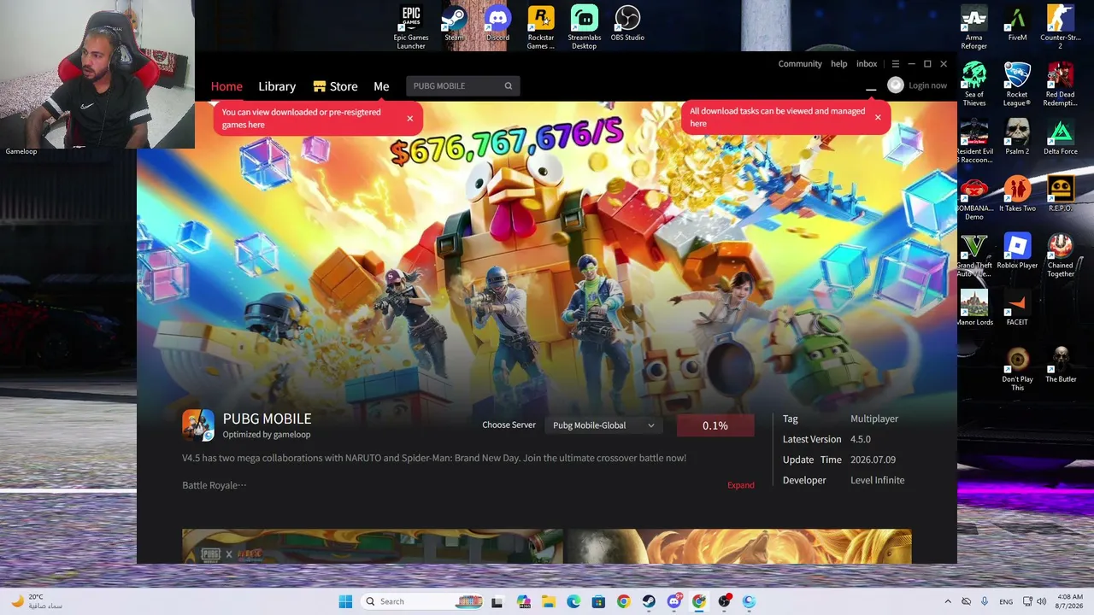
Task: Open Resident Evil Raccoon City shortcut
Action: [x=974, y=142]
